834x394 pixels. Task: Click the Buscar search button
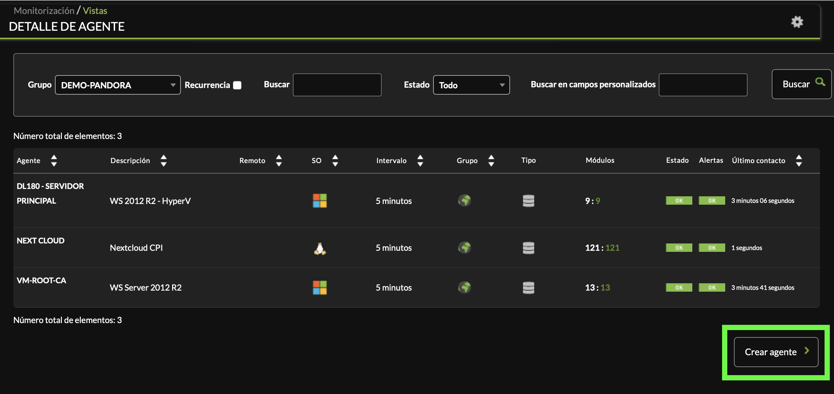click(x=801, y=84)
